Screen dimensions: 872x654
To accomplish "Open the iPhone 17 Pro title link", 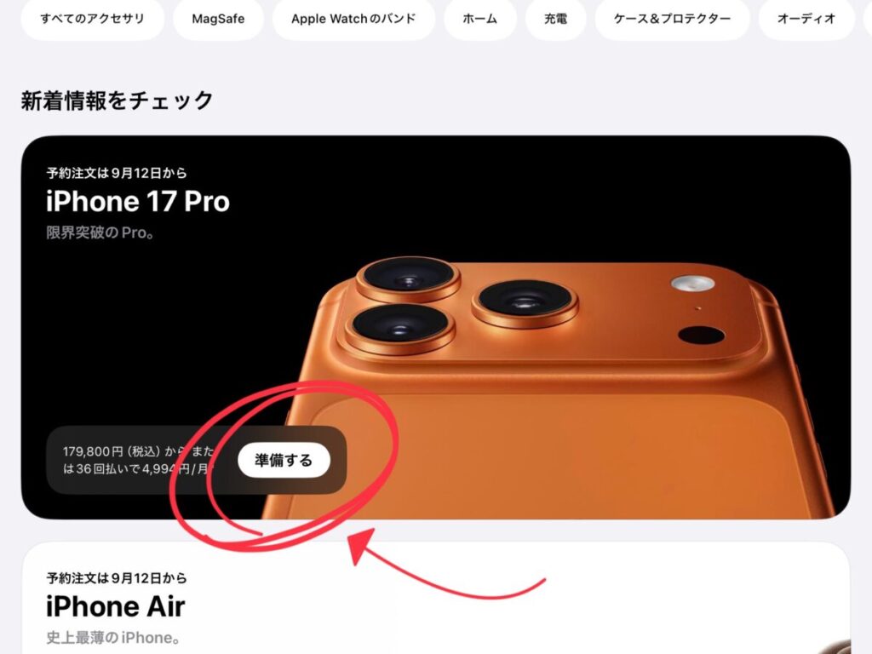I will tap(137, 201).
